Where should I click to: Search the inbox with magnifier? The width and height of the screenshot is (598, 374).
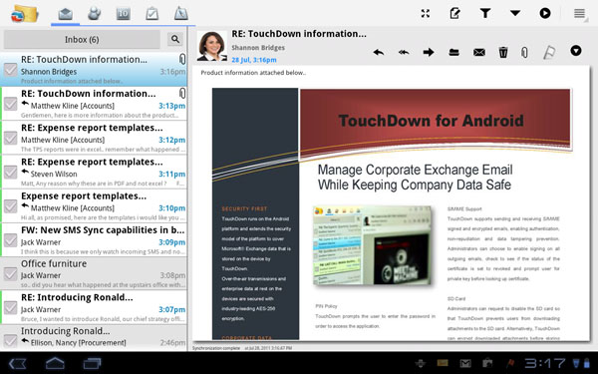coord(175,39)
